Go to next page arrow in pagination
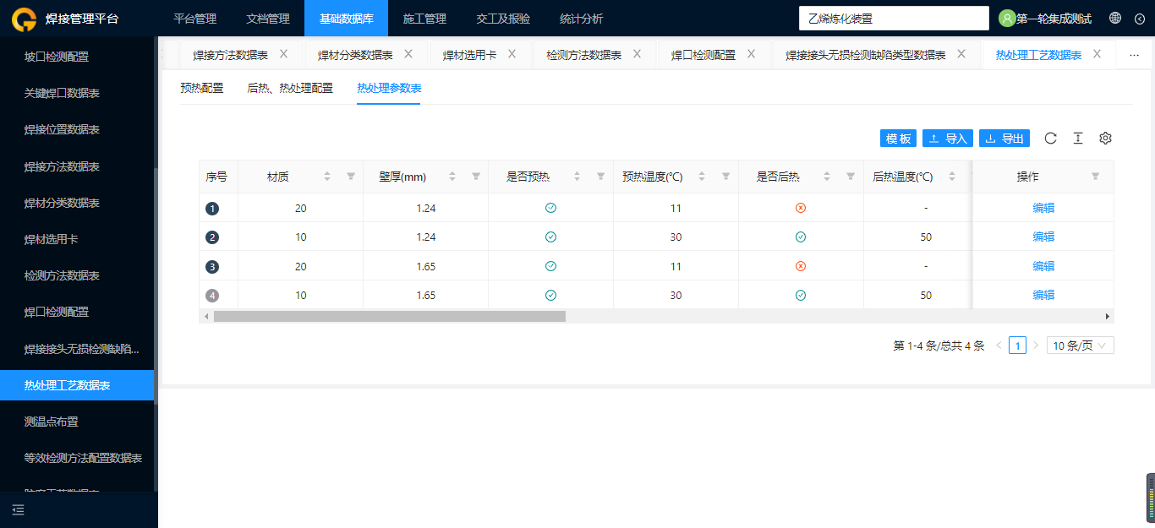Image resolution: width=1155 pixels, height=528 pixels. tap(1036, 346)
